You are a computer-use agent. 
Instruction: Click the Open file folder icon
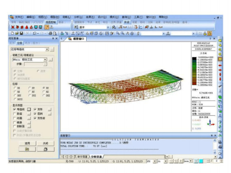(x=17, y=33)
